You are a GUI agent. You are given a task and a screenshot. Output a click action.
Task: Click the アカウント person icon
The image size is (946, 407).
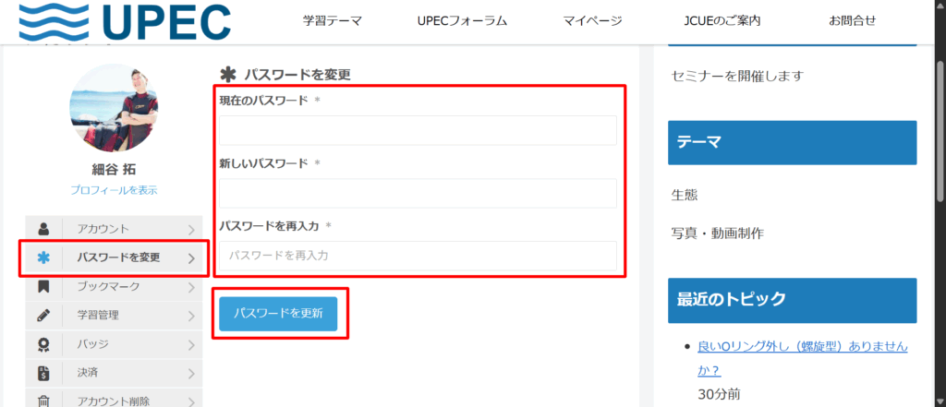43,229
